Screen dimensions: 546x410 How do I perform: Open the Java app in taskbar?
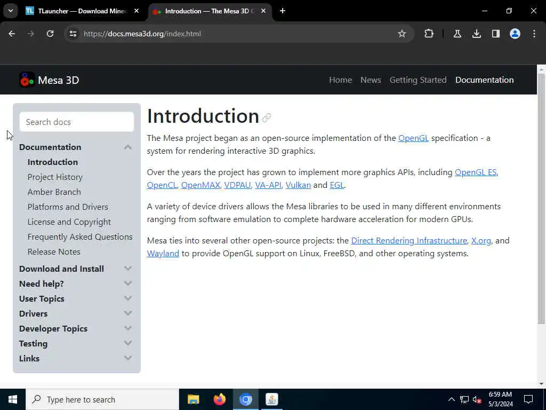tap(271, 399)
